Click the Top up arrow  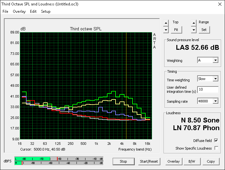(x=166, y=23)
